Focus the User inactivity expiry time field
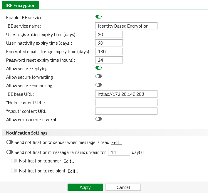Screen dimensions: 208x193 109,43
